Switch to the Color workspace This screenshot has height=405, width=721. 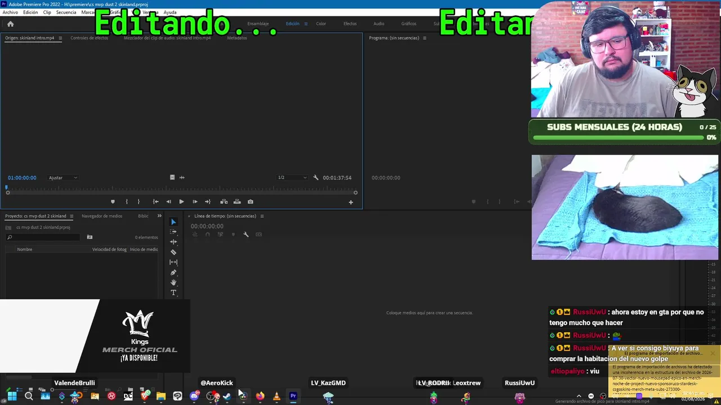321,24
